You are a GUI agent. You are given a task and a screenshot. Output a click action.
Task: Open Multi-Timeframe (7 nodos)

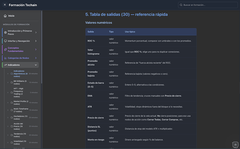tap(21, 110)
